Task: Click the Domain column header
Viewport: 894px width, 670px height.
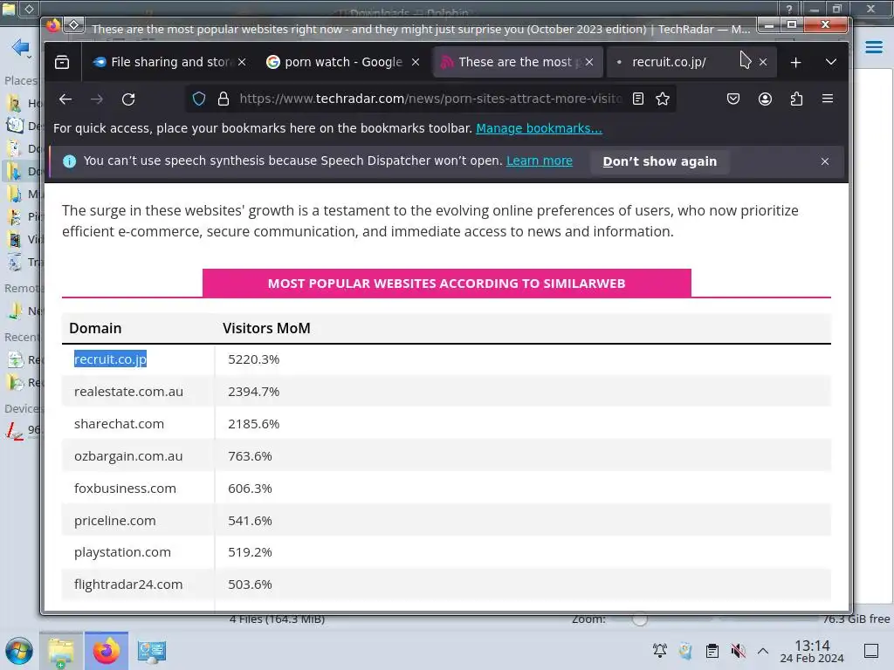Action: coord(95,328)
